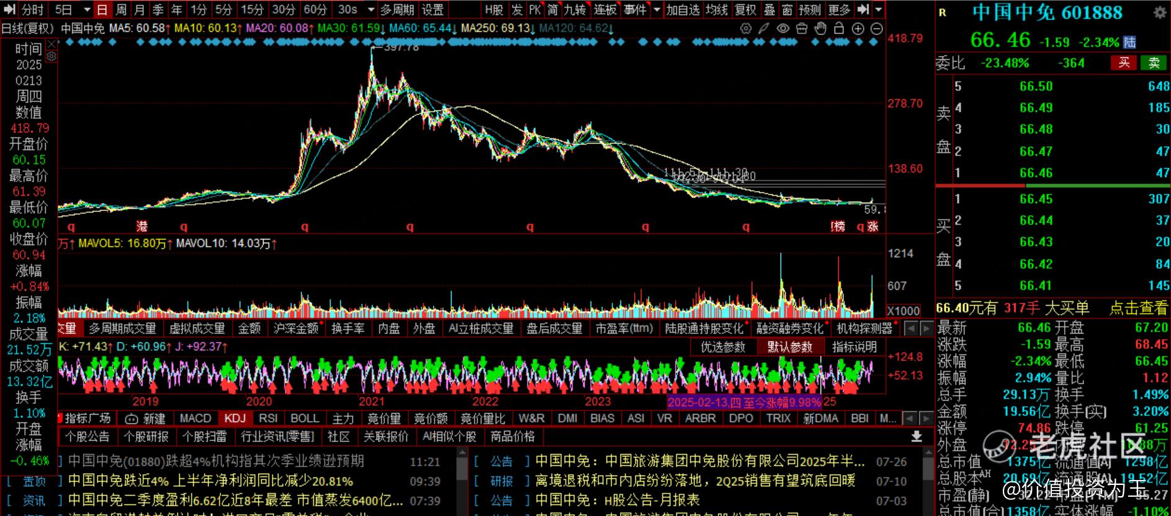1171x516 pixels.
Task: Switch to 周 weekly period
Action: coord(121,10)
